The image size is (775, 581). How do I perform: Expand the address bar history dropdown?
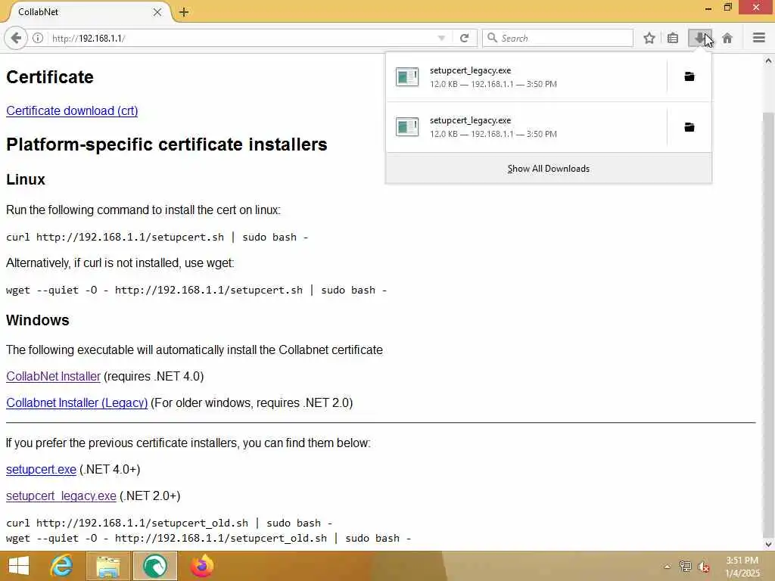tap(441, 38)
